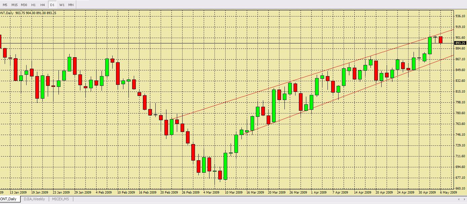Click the 16 Feb 2009 date label
Screen dimensions: 467x204
coord(147,193)
